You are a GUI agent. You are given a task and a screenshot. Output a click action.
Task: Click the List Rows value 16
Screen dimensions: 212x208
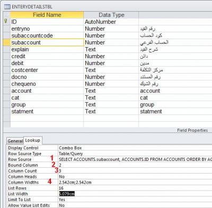pyautogui.click(x=135, y=188)
